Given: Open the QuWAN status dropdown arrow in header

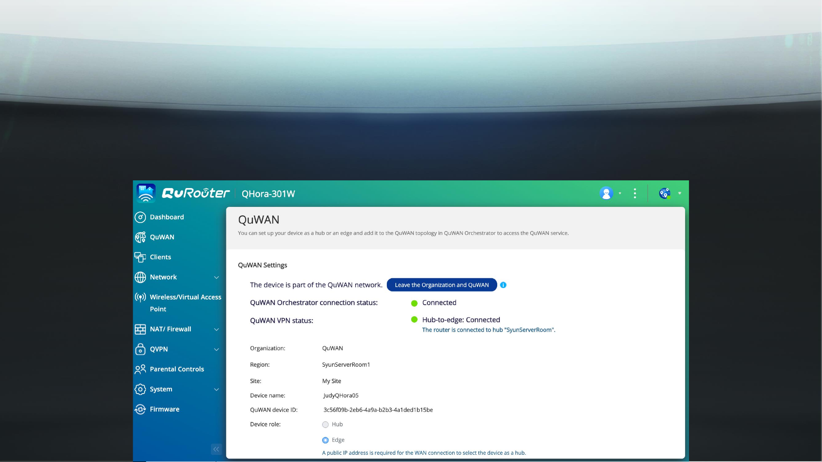Looking at the screenshot, I should pos(680,193).
